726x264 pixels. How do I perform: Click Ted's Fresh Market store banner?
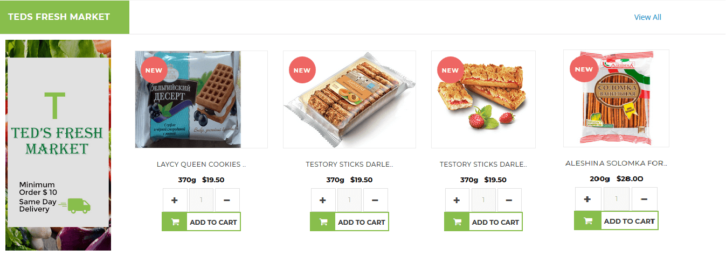coord(58,145)
